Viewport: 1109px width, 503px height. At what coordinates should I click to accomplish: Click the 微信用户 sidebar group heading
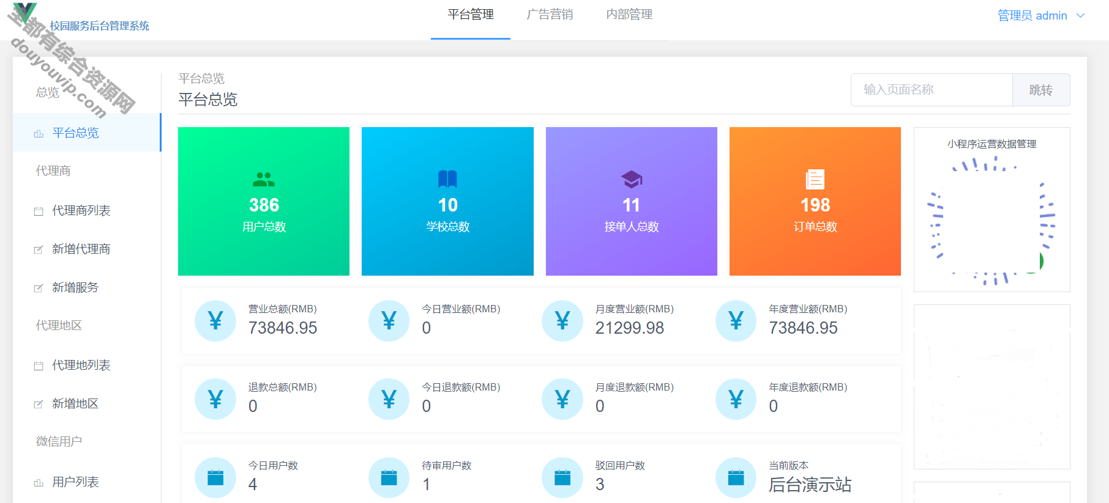[59, 441]
